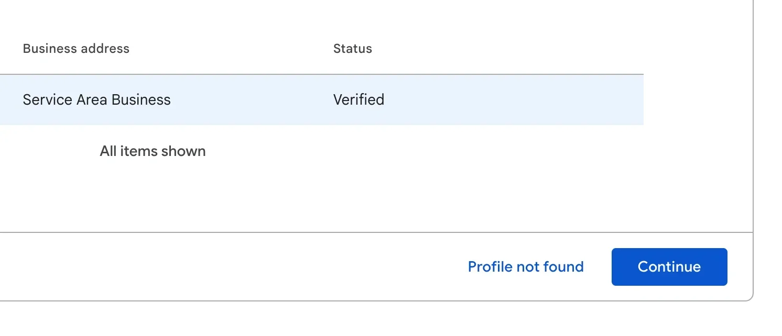Pick the verified business address listing
The image size is (782, 336).
pyautogui.click(x=96, y=99)
